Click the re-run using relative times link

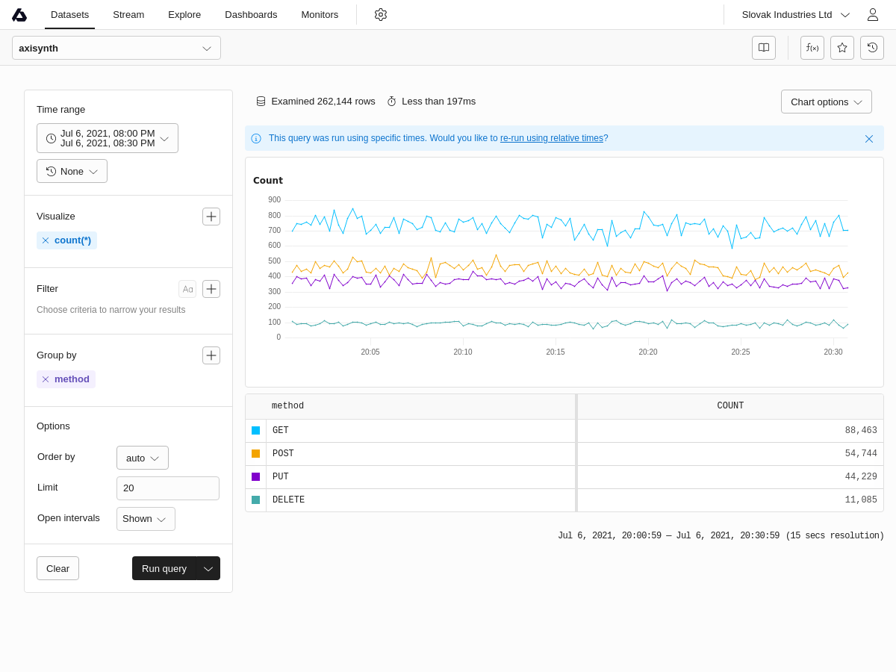551,138
